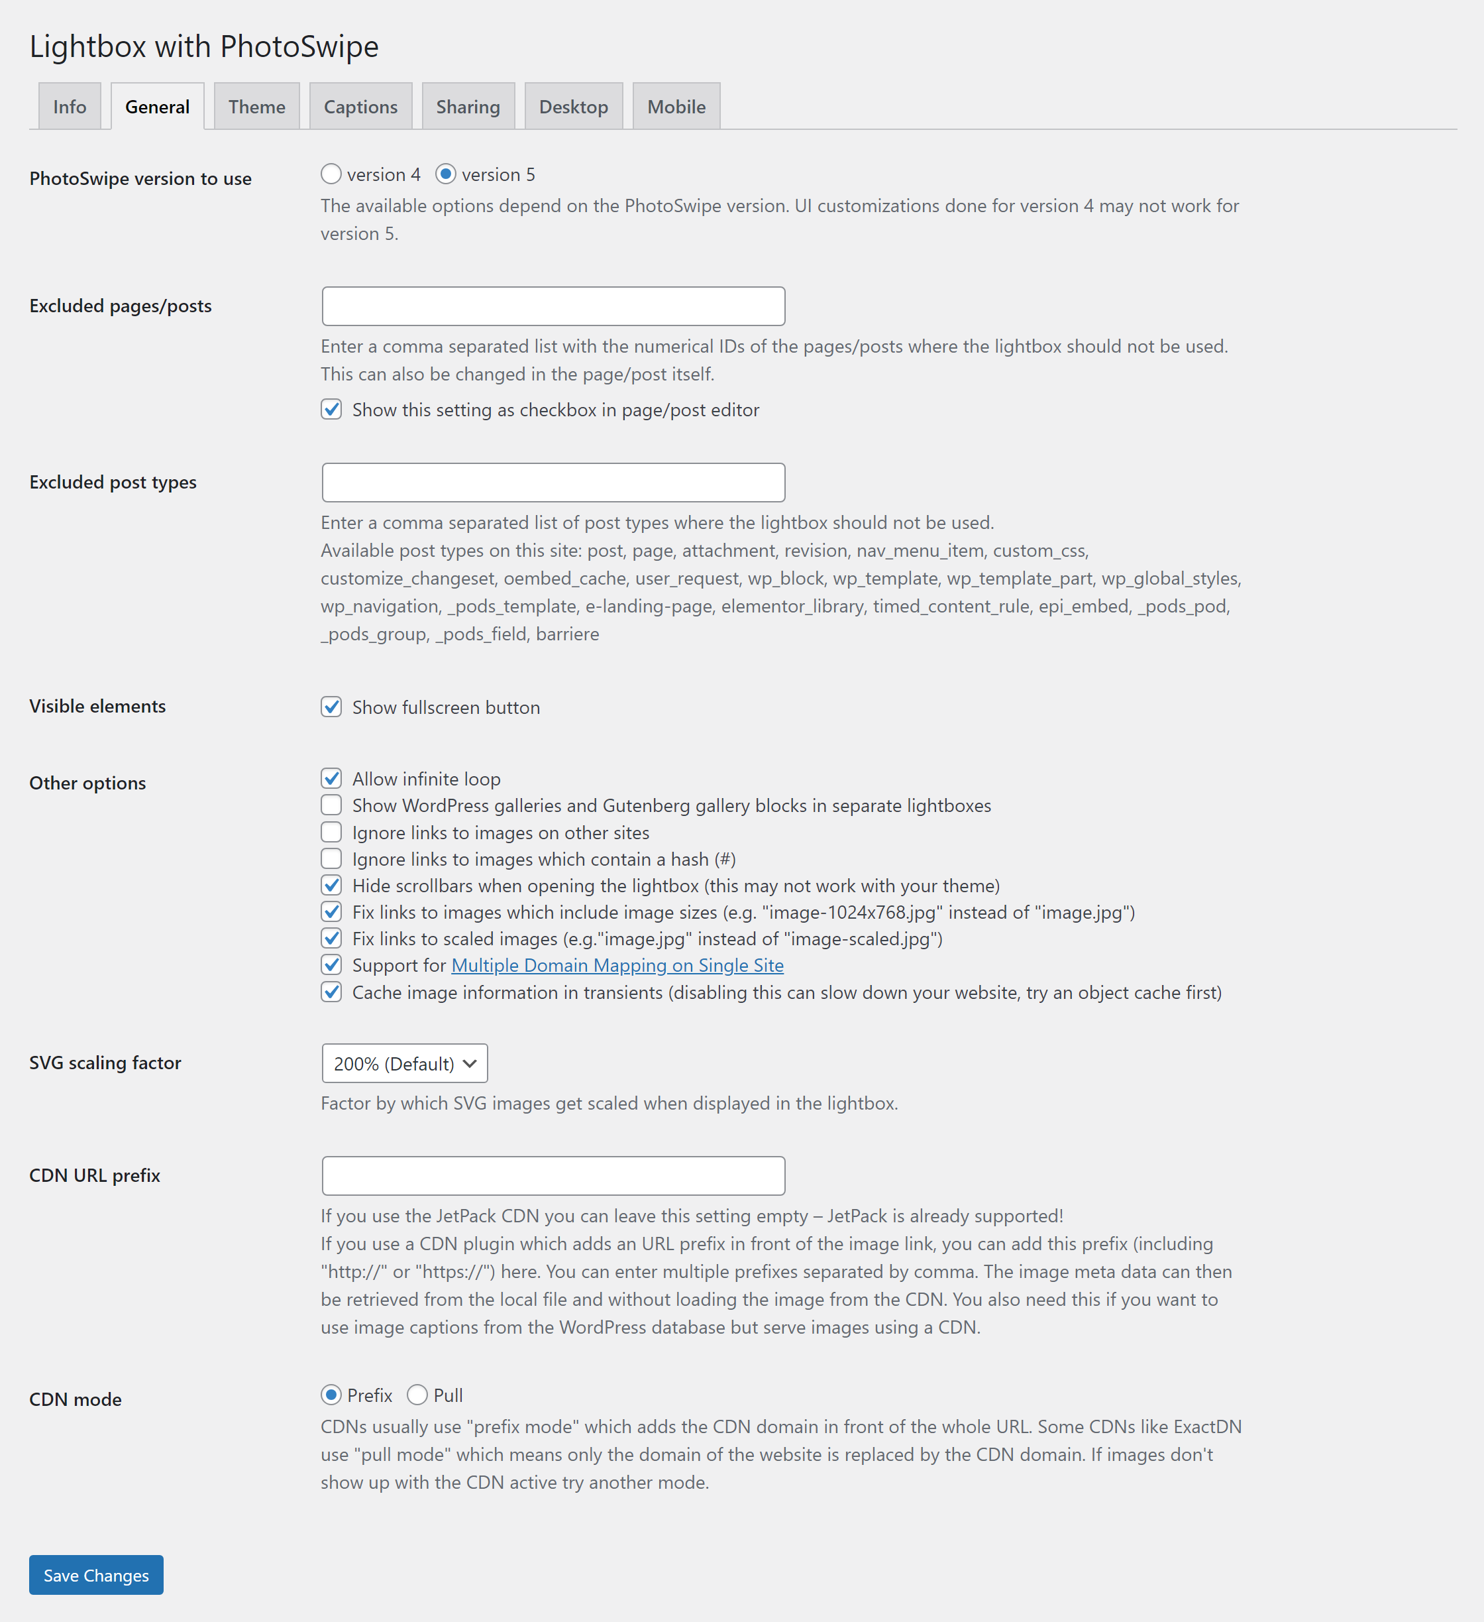Enable Ignore links containing a hash (#)
The height and width of the screenshot is (1622, 1484).
click(x=331, y=858)
